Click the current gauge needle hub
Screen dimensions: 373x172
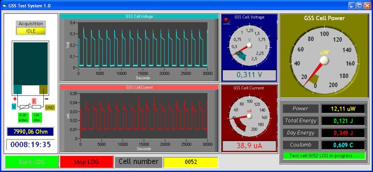coord(249,116)
